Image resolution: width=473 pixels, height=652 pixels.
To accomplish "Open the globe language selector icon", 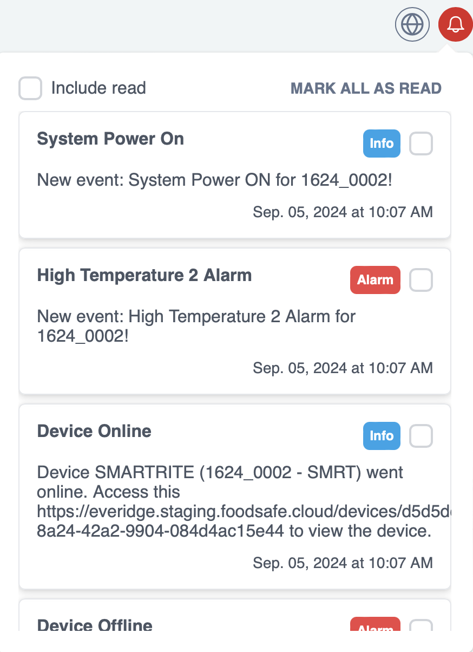I will click(412, 24).
